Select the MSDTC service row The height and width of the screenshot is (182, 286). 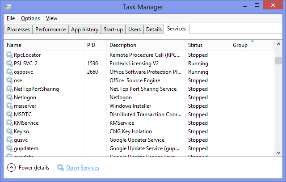[89, 114]
